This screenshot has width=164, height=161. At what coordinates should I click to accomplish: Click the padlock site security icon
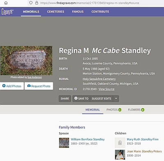[x=36, y=3]
